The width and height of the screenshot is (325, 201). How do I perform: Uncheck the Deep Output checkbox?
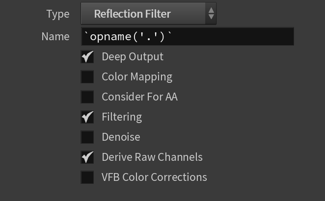[87, 57]
